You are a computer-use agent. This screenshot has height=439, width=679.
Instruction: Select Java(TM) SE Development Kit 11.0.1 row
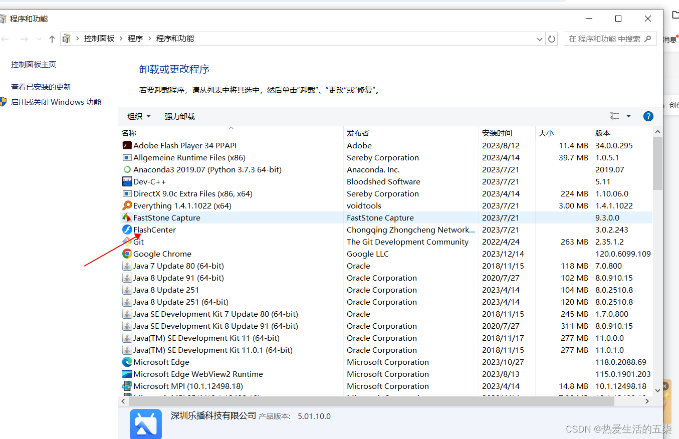386,350
